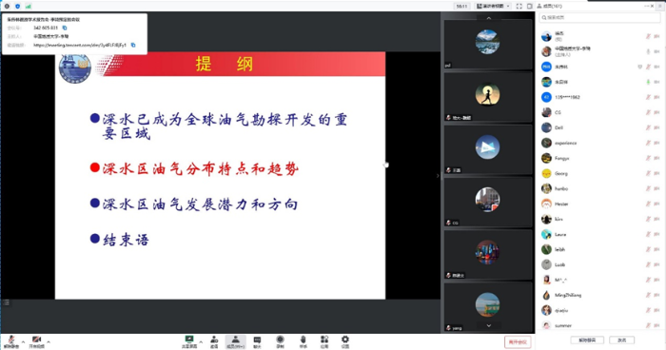Toggle the muted microphone for participant summer
Image resolution: width=666 pixels, height=350 pixels.
648,325
